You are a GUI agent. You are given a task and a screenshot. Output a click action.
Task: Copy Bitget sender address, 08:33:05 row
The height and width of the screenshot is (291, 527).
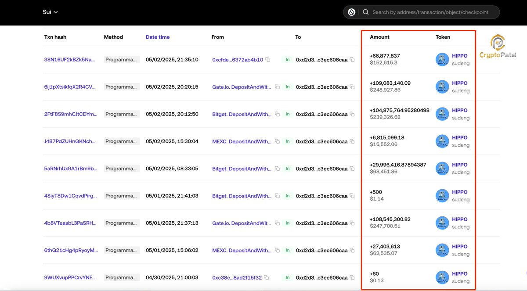277,169
